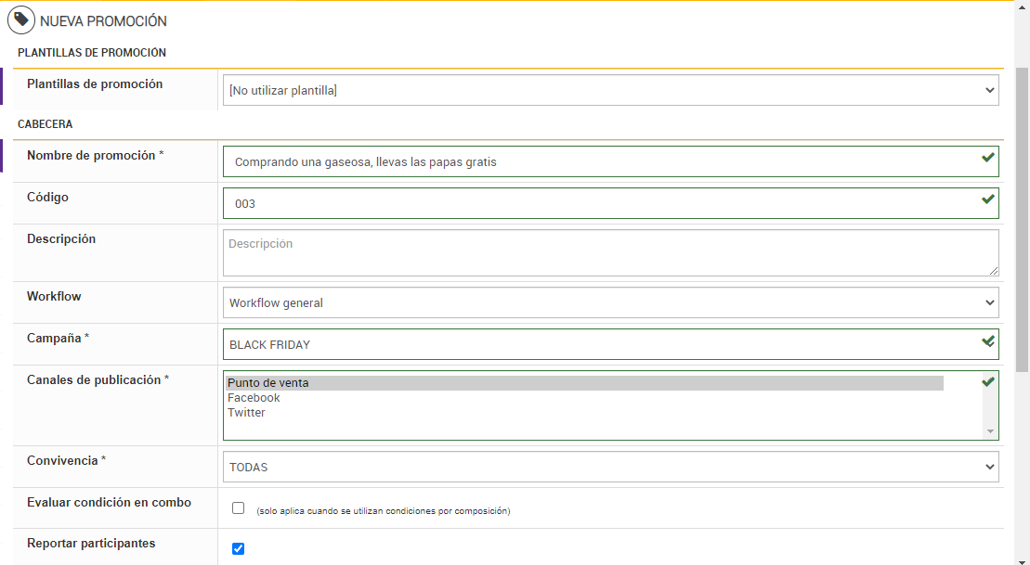The height and width of the screenshot is (565, 1030).
Task: Click the Nombre de promoción text field
Action: (x=594, y=161)
